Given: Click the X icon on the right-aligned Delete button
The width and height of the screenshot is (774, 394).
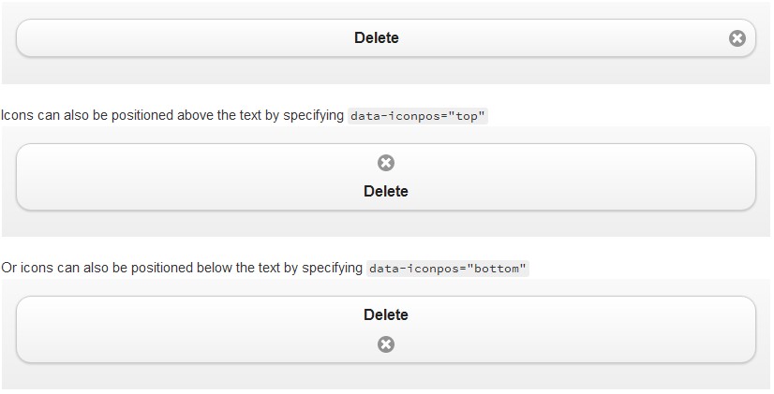Looking at the screenshot, I should tap(737, 38).
